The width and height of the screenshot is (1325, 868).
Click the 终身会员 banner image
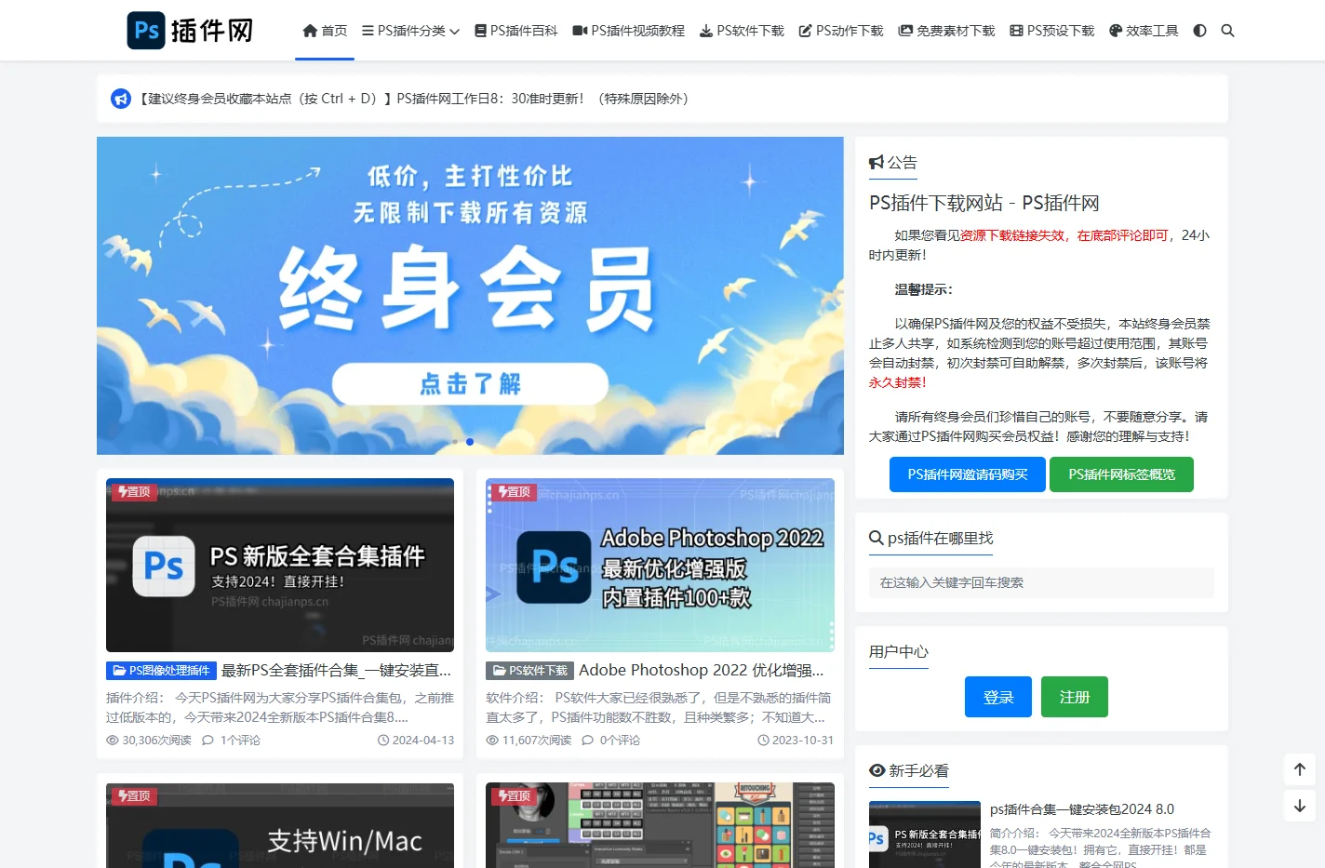coord(470,296)
